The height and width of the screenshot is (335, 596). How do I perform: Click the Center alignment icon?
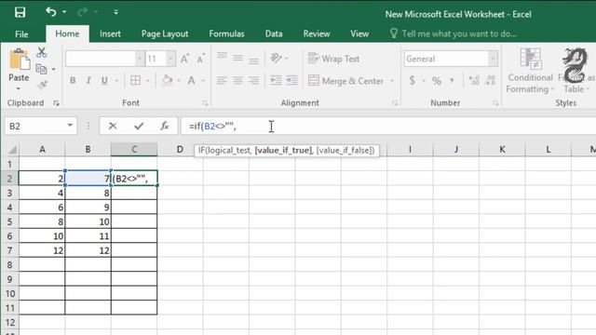pos(237,80)
